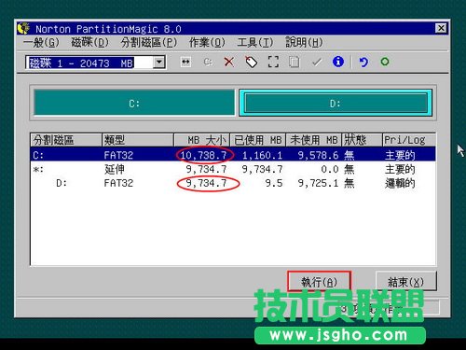
Task: Click the 已使用 MB column header
Action: 258,140
